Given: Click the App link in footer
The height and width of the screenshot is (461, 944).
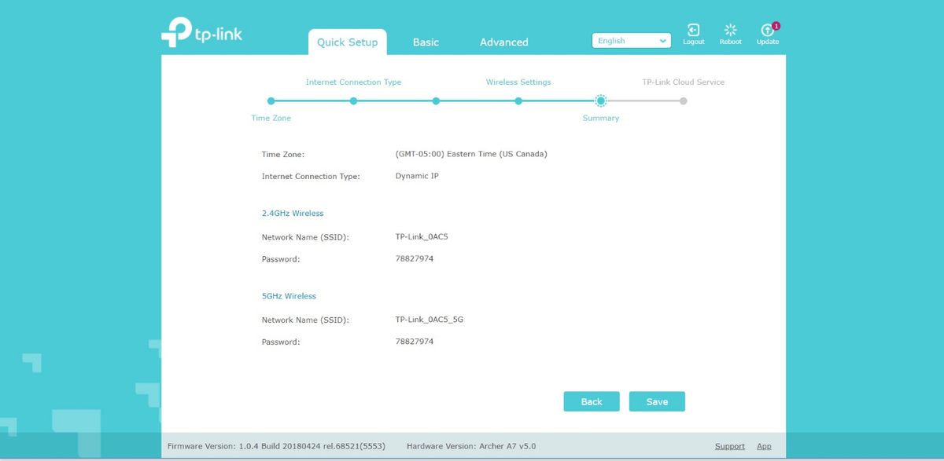Looking at the screenshot, I should pyautogui.click(x=764, y=445).
